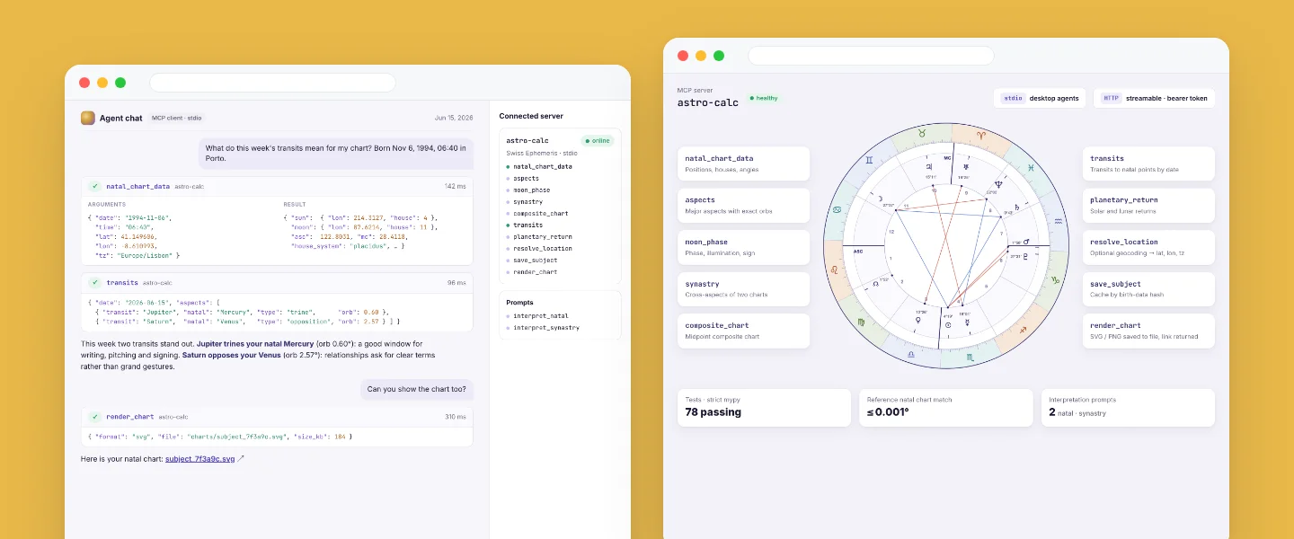Select the interpret_synastry prompt

pos(546,328)
